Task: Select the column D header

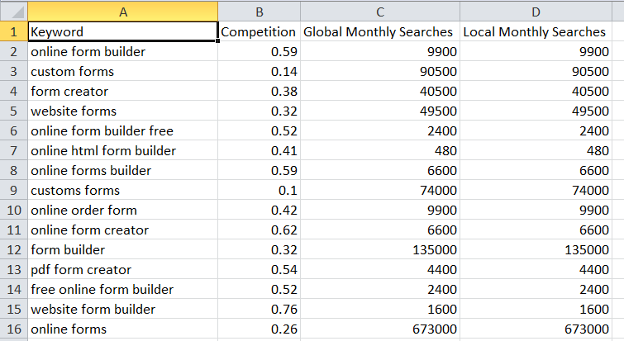Action: [x=535, y=12]
